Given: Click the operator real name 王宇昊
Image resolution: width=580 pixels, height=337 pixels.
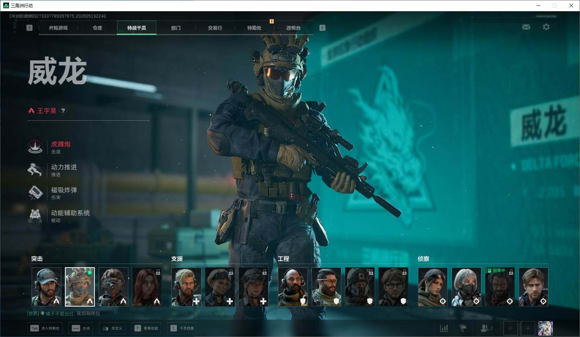Looking at the screenshot, I should pos(47,111).
